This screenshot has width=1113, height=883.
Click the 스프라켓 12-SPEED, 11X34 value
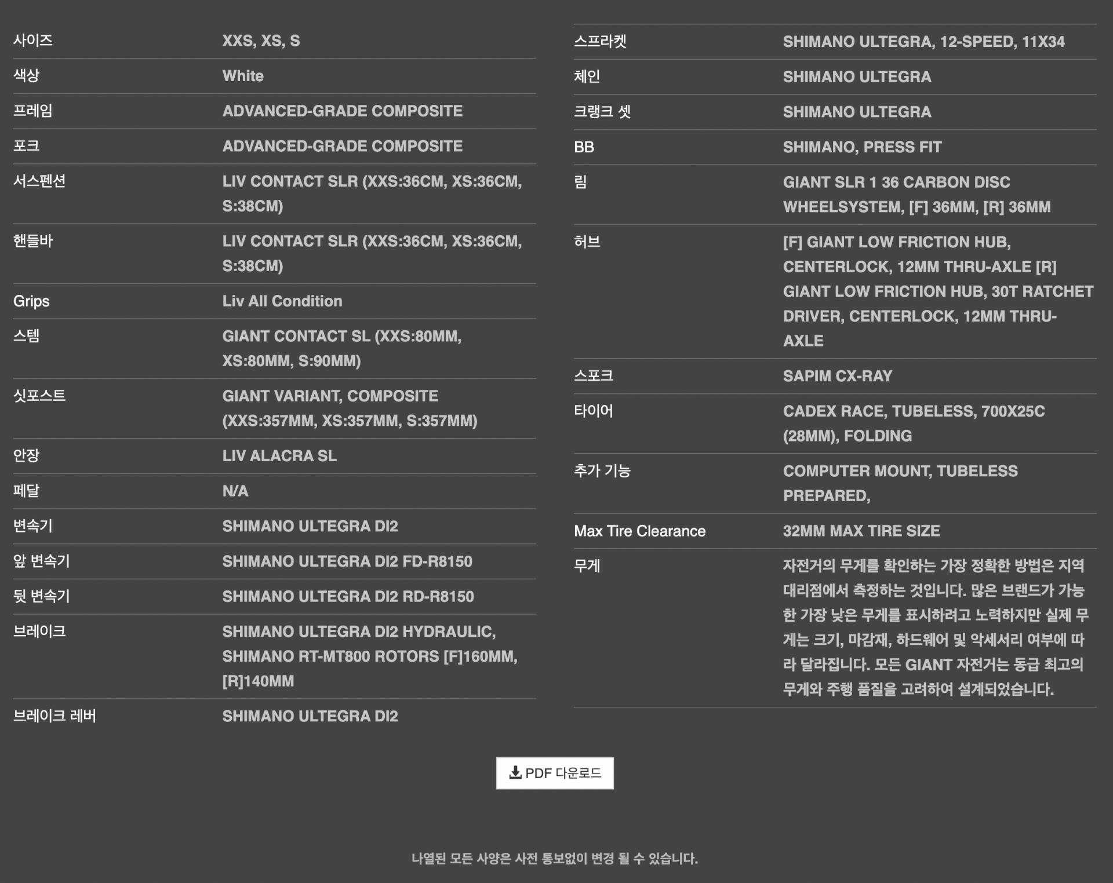point(923,42)
